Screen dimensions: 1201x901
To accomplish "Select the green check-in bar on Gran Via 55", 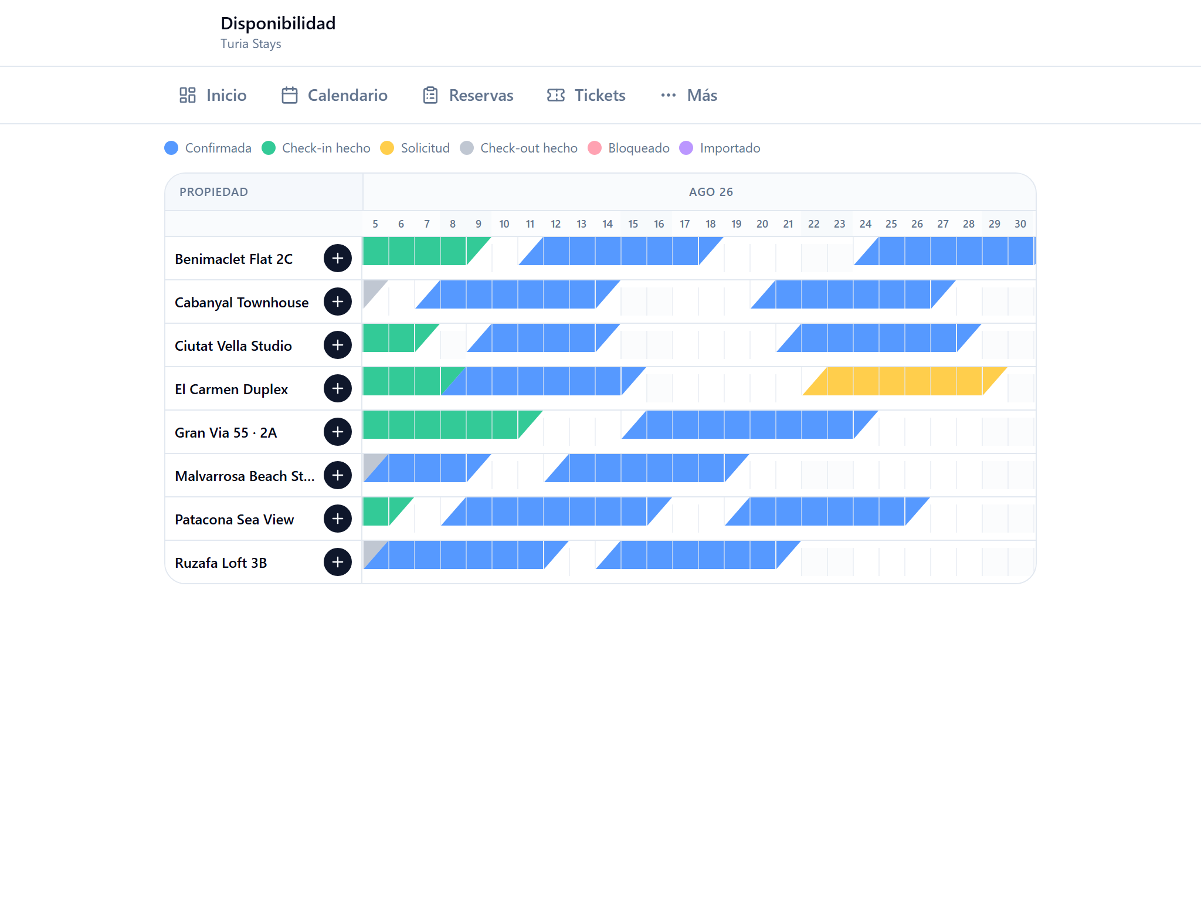I will [x=453, y=425].
